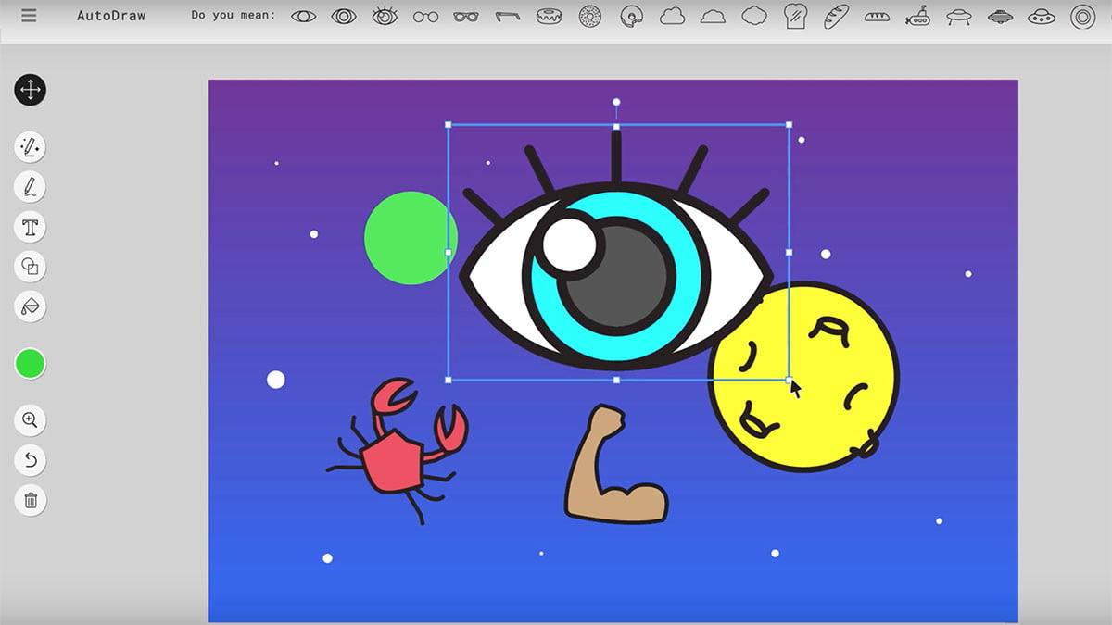This screenshot has height=625, width=1112.
Task: Choose the baguette suggestion
Action: click(x=836, y=16)
